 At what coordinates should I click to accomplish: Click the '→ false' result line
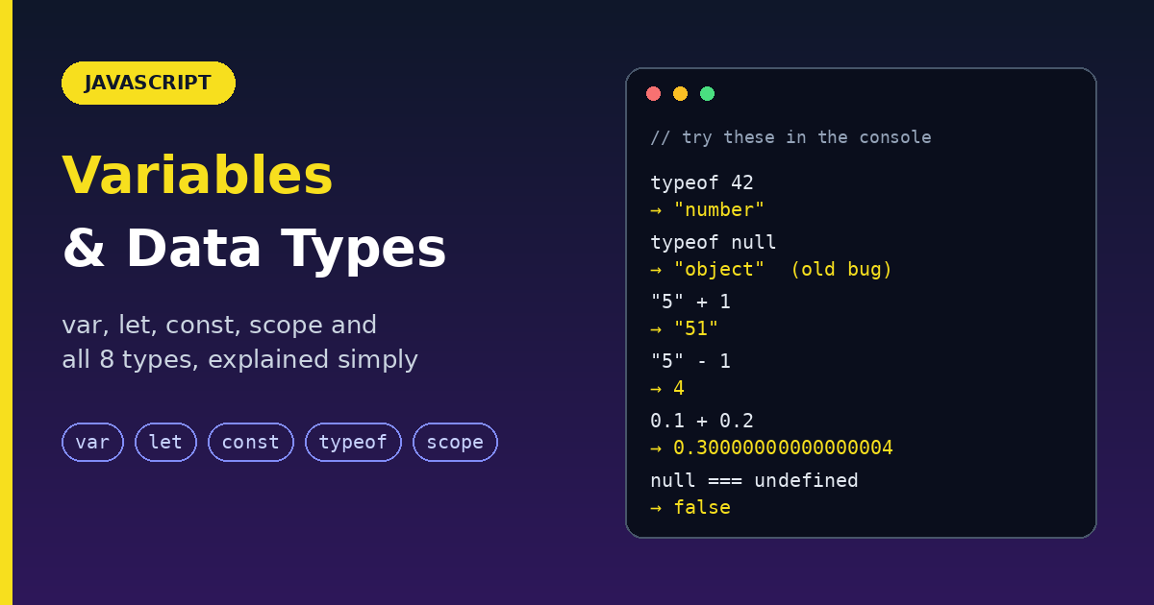(x=690, y=507)
